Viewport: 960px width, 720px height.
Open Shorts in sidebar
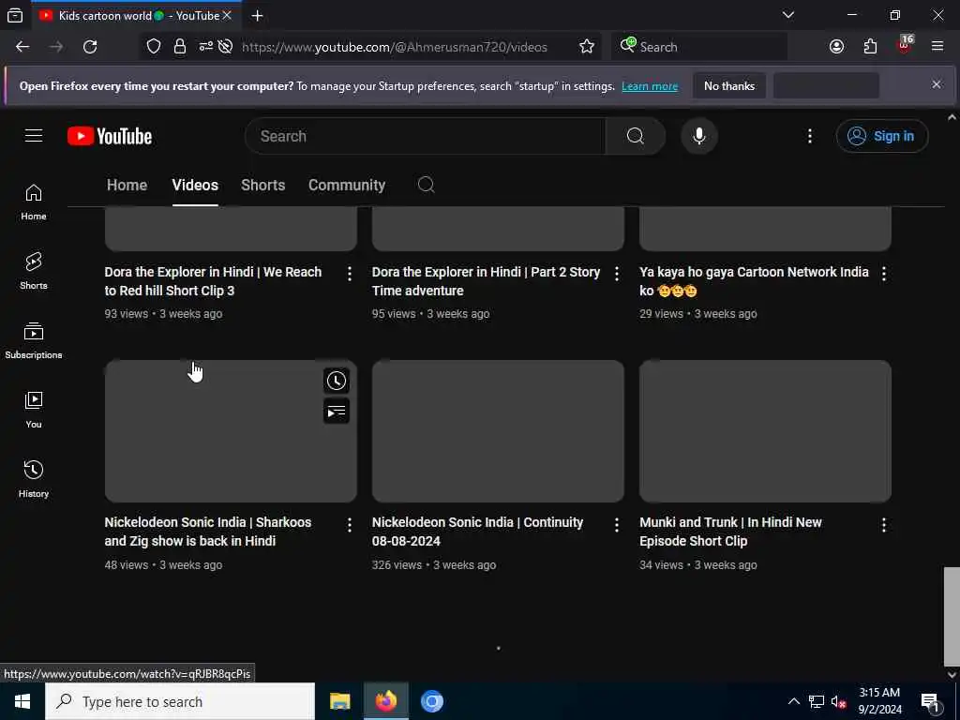click(34, 271)
